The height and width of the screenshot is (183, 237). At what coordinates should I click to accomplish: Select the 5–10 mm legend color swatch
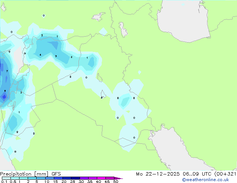click(x=41, y=178)
